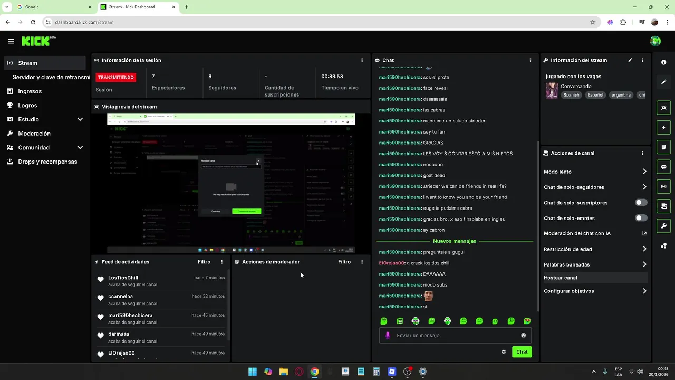Viewport: 675px width, 380px height.
Task: Click the Conversando category thumbnail image
Action: tap(552, 90)
